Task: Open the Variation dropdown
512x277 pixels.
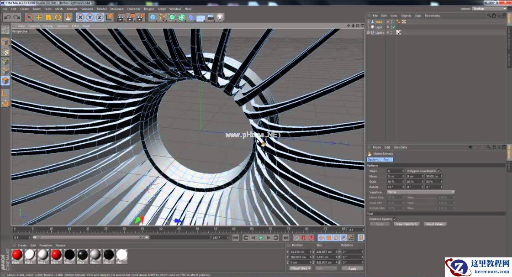Action: [421, 192]
